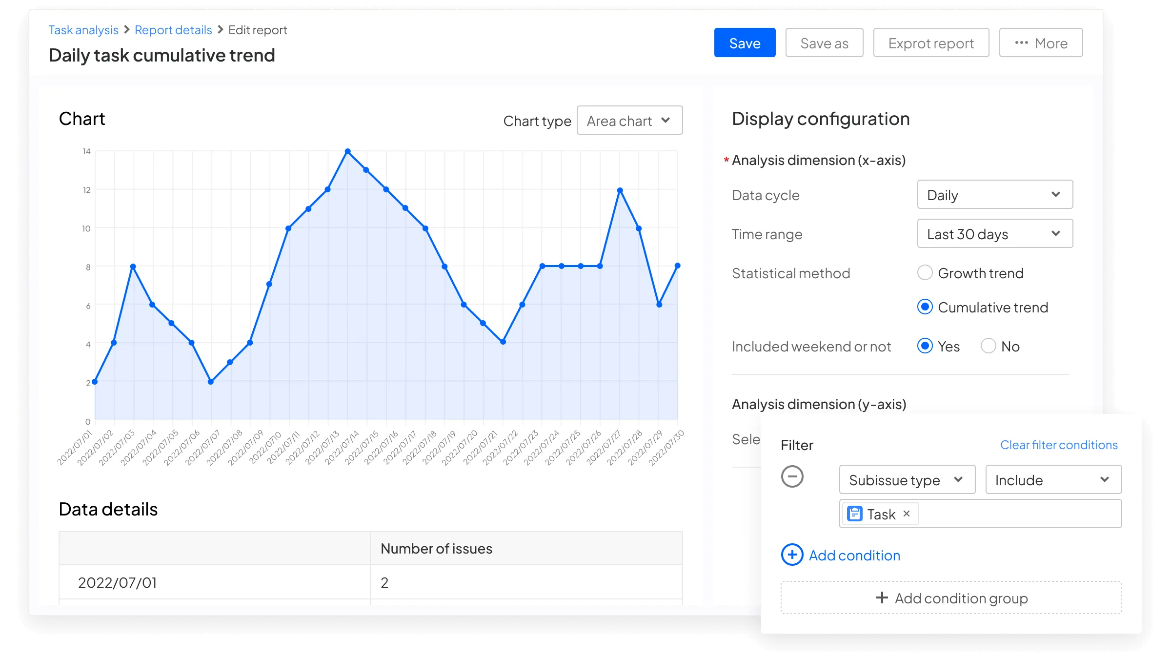Click the chevron arrow of Chart type
The height and width of the screenshot is (659, 1171).
point(666,120)
